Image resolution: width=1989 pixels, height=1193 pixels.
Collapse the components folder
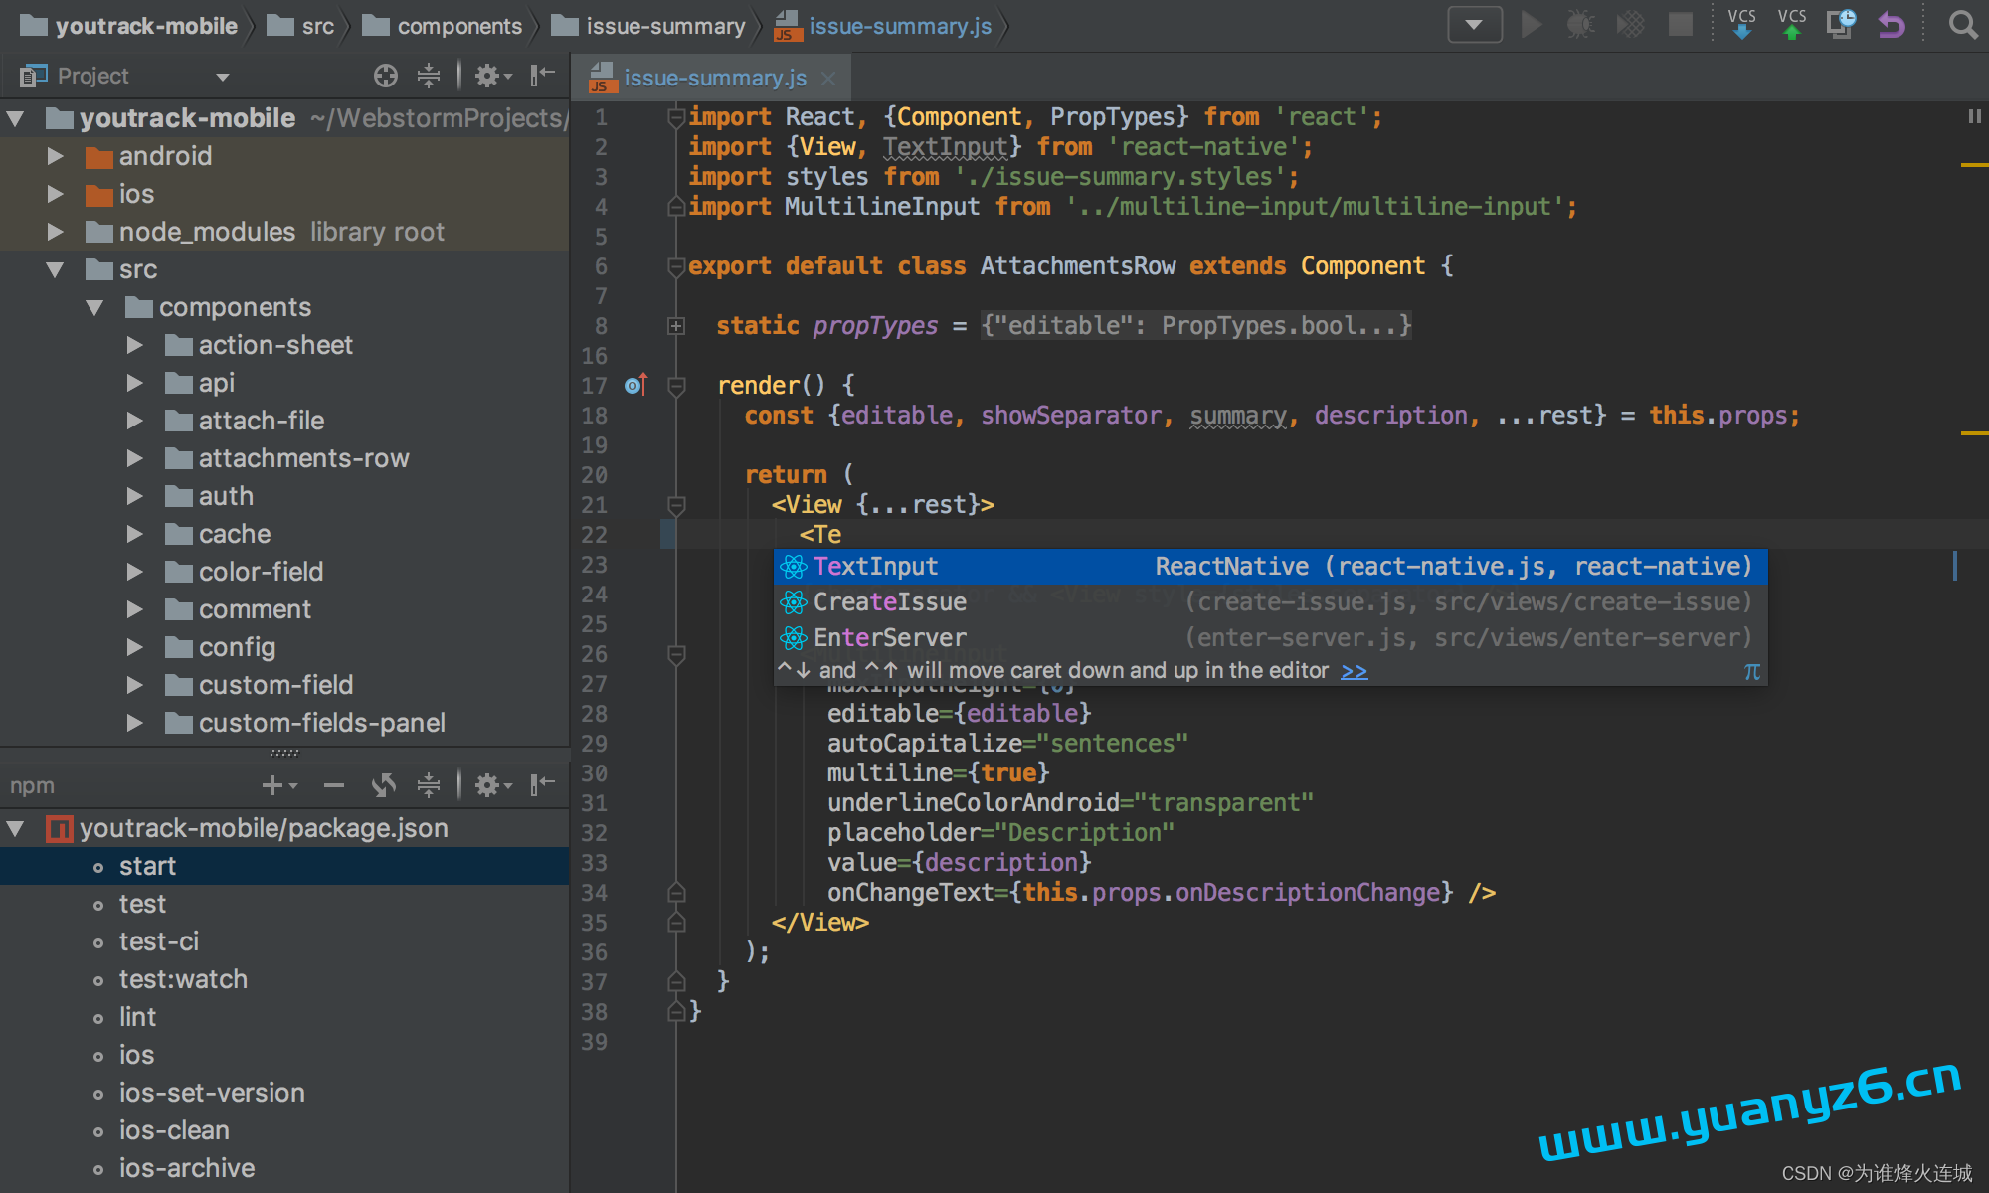95,307
